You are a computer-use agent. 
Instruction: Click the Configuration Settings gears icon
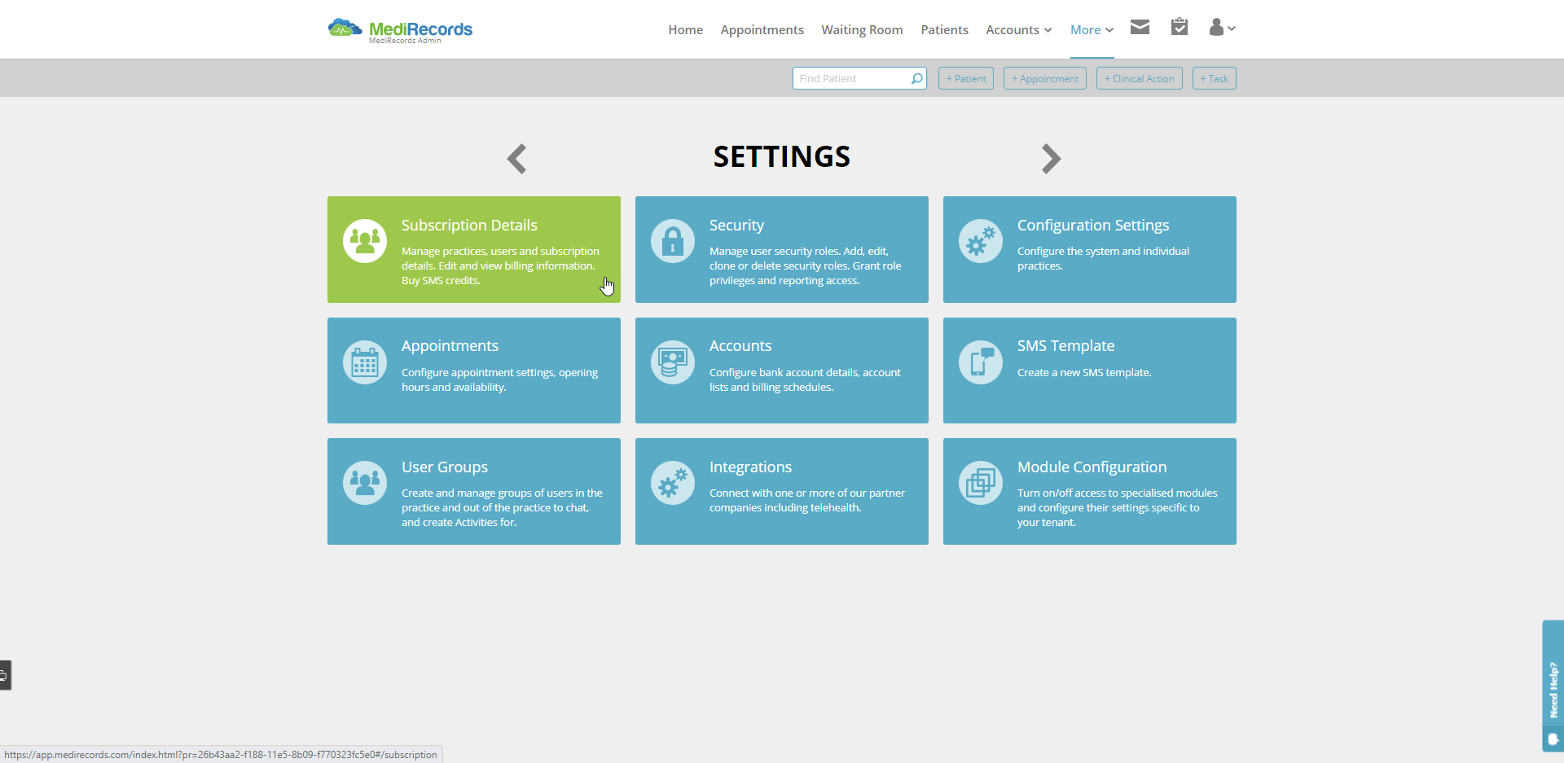point(981,241)
